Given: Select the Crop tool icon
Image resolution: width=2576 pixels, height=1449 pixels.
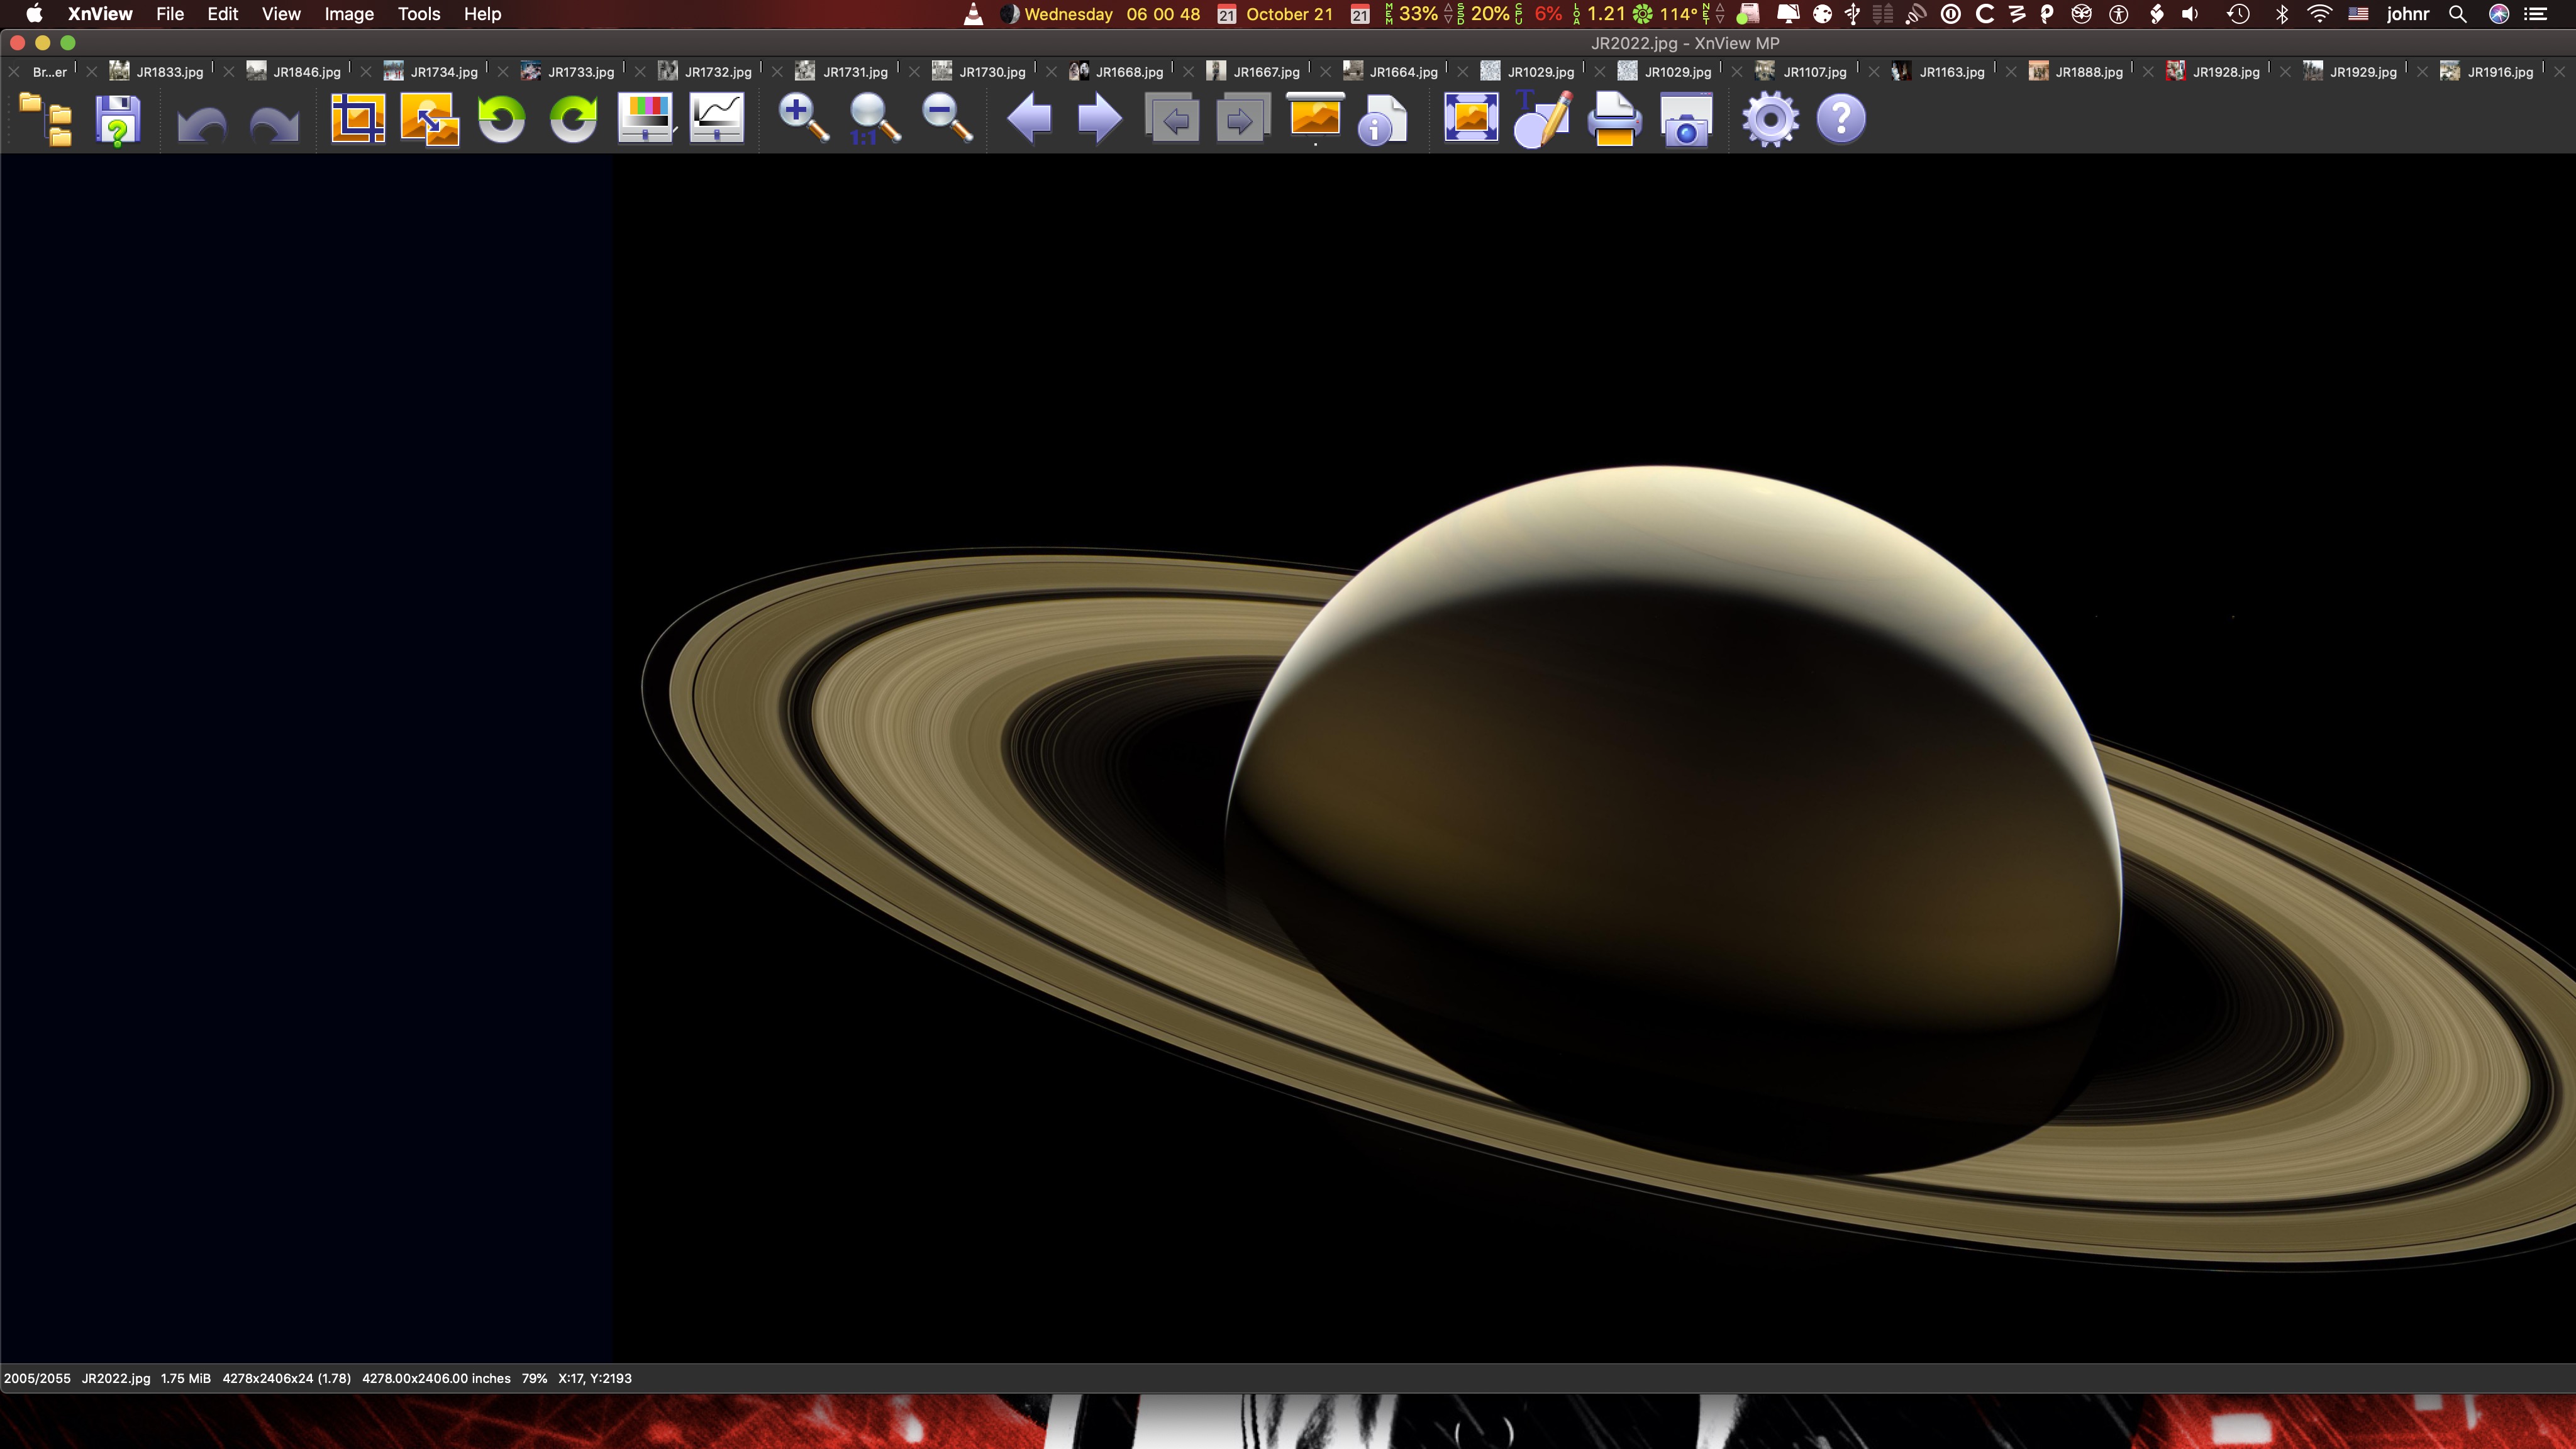Looking at the screenshot, I should click(x=358, y=119).
